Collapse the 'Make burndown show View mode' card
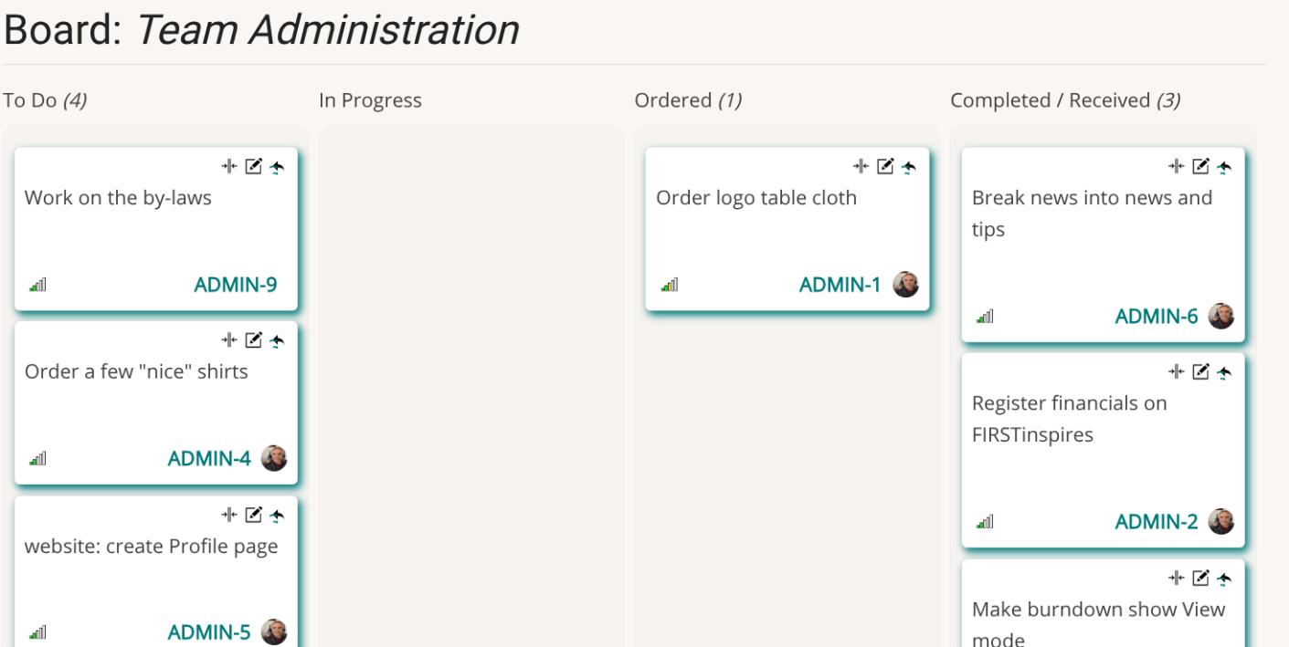Viewport: 1289px width, 647px height. [1177, 578]
